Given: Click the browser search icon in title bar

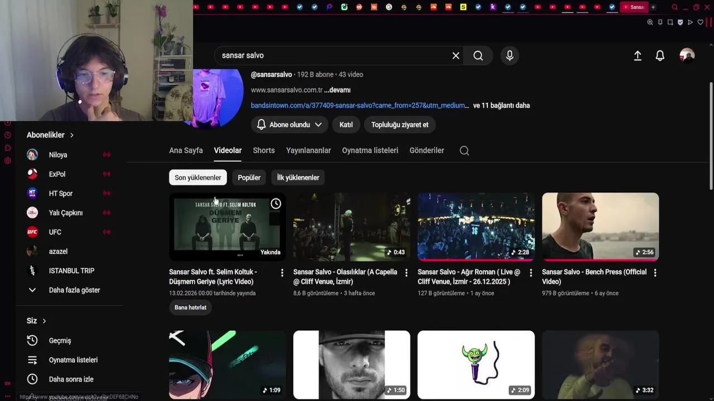Looking at the screenshot, I should pyautogui.click(x=674, y=7).
